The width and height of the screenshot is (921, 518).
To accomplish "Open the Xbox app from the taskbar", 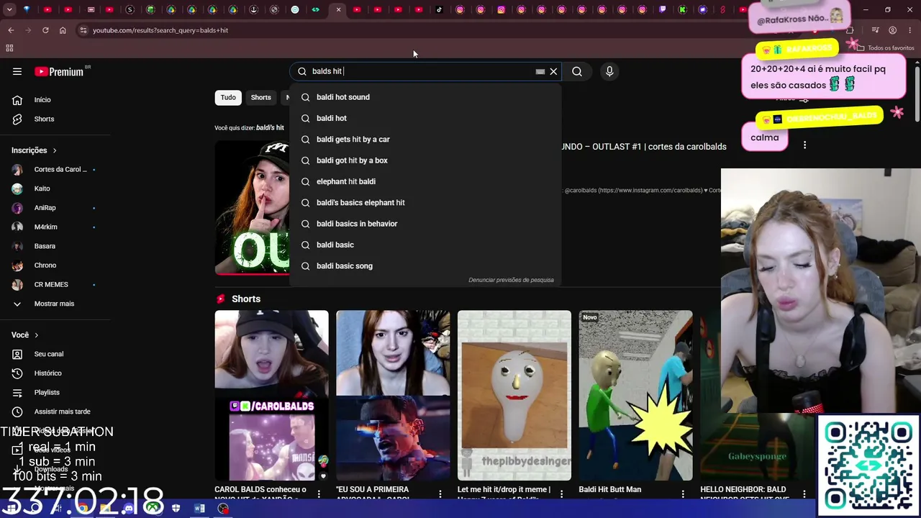I will point(153,509).
